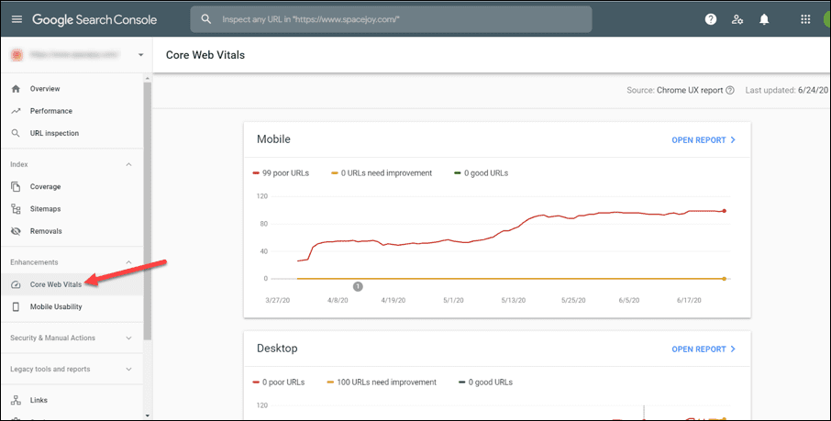Click the Mobile card heading
Viewport: 831px width, 421px height.
tap(273, 138)
